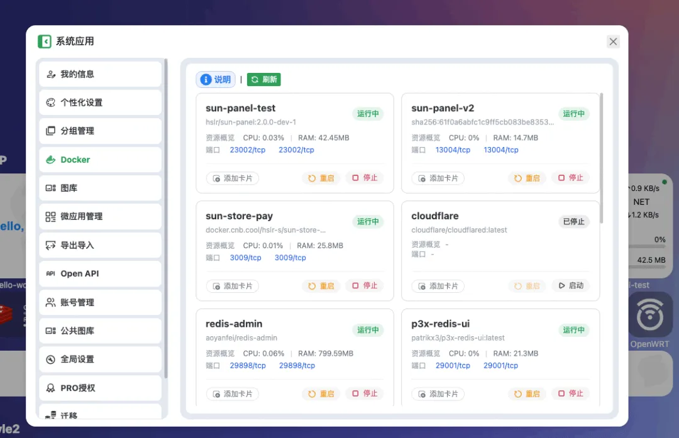
Task: Open first 29898/tcp port link
Action: pos(248,365)
